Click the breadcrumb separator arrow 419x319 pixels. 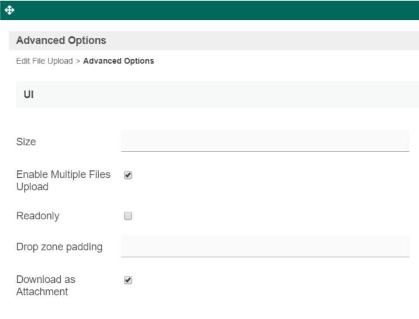click(78, 61)
